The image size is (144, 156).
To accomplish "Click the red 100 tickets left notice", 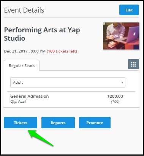I will click(x=62, y=51).
